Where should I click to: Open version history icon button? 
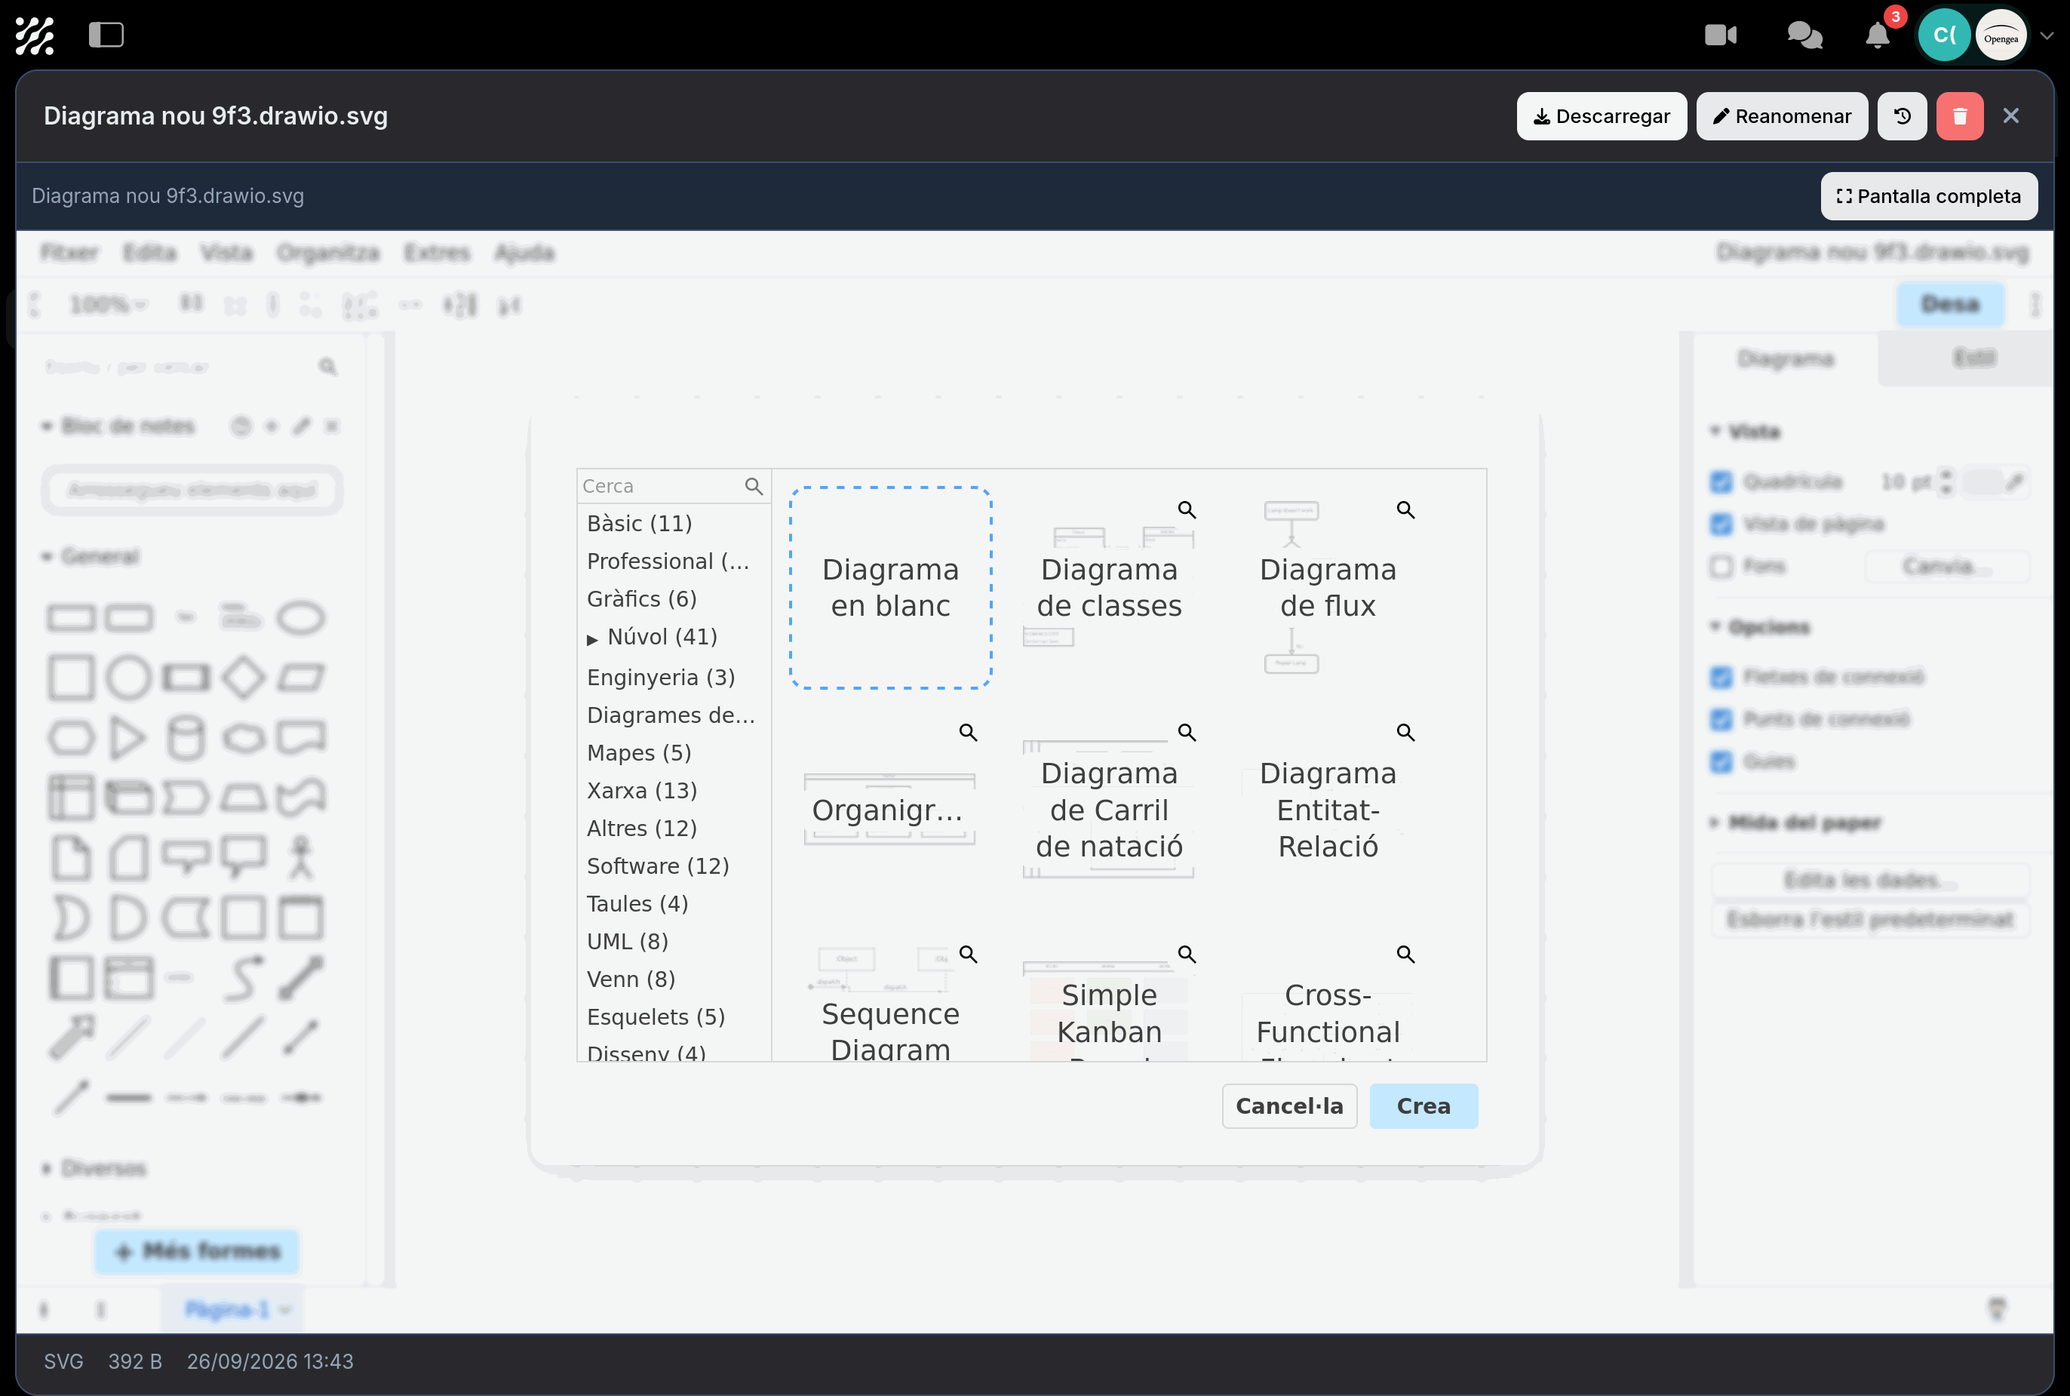(x=1902, y=115)
